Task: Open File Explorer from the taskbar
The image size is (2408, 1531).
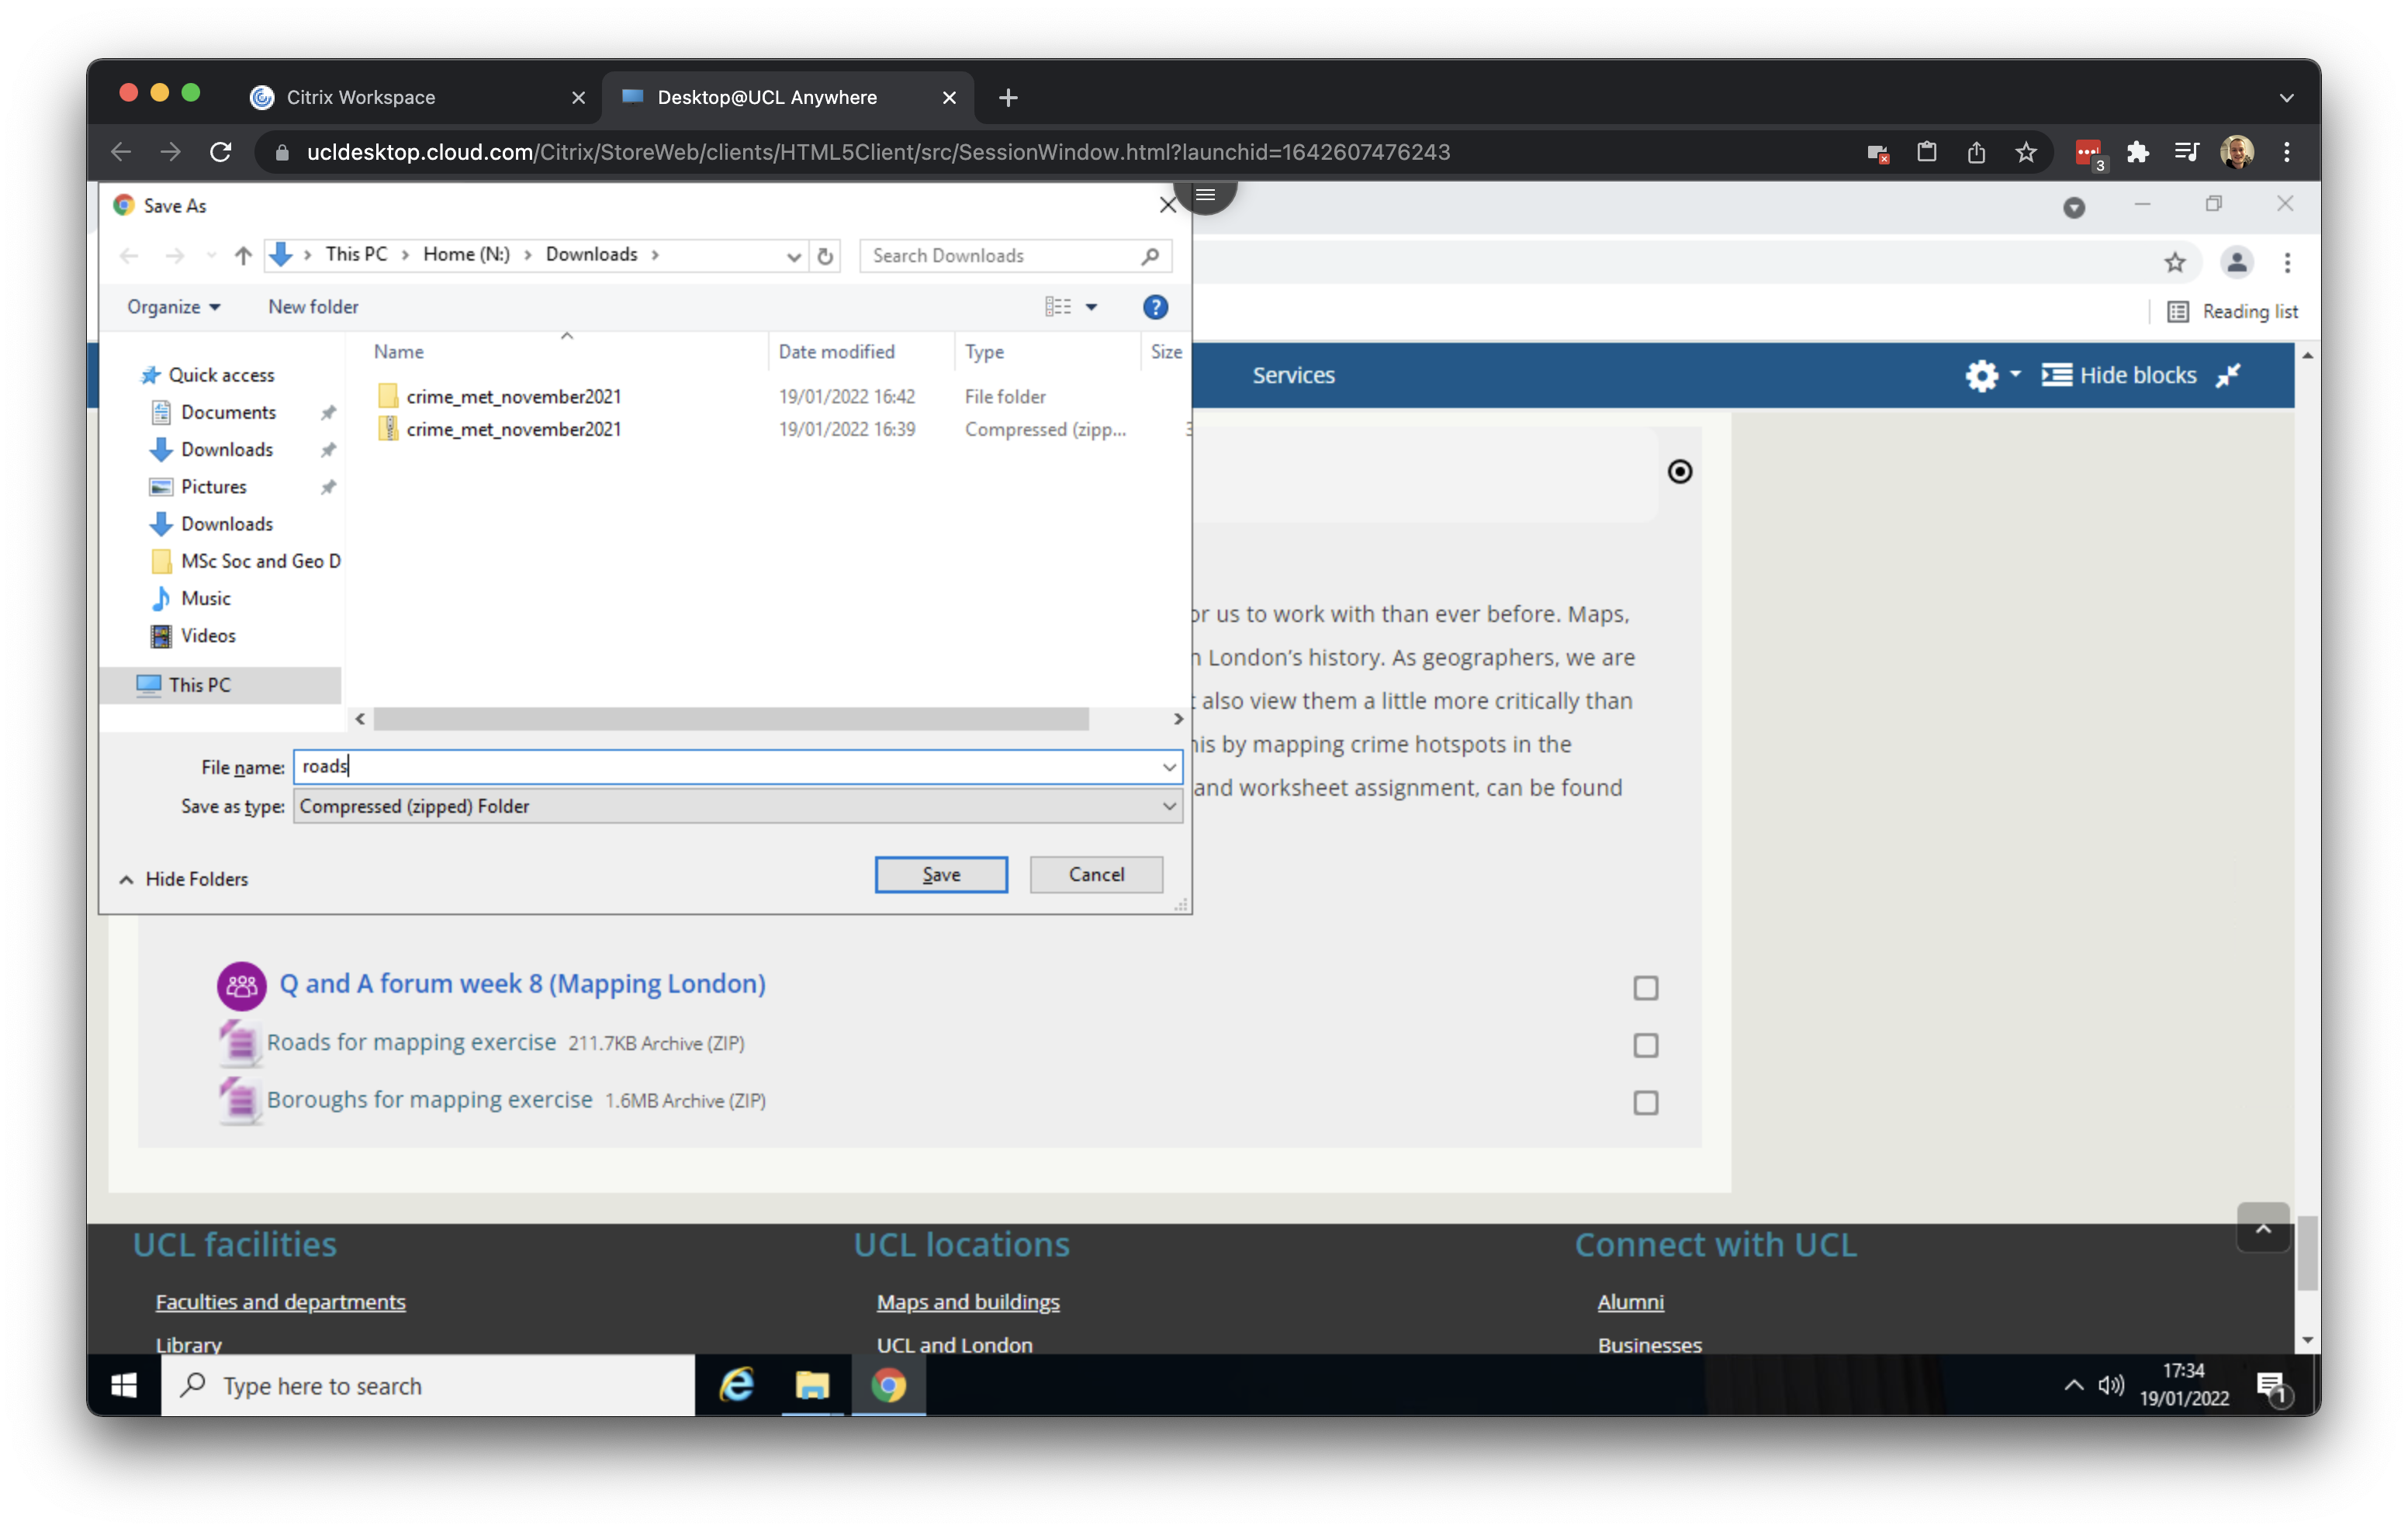Action: [x=812, y=1385]
